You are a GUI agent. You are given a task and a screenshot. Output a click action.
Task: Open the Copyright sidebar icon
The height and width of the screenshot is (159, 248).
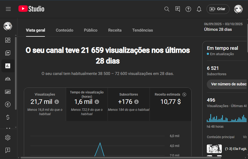click(x=8, y=105)
